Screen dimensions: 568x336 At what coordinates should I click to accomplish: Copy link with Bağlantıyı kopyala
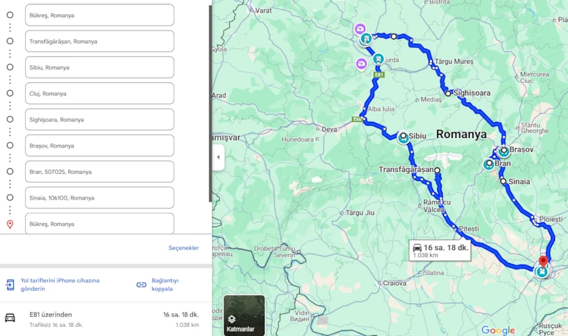(165, 285)
